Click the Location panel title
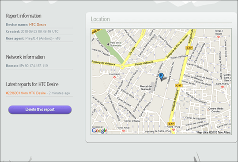The width and height of the screenshot is (238, 162). (x=100, y=19)
